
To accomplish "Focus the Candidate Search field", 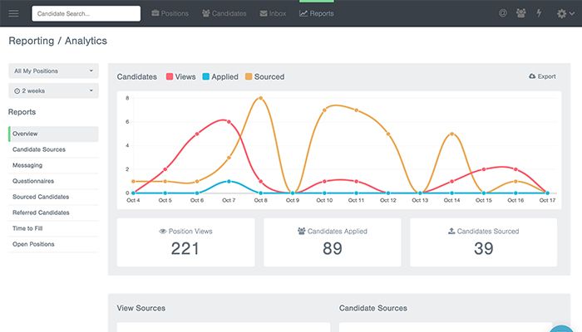I will [x=86, y=14].
